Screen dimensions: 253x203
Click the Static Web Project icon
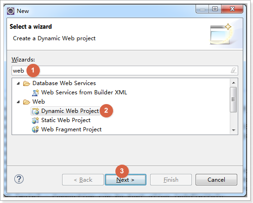(x=35, y=120)
